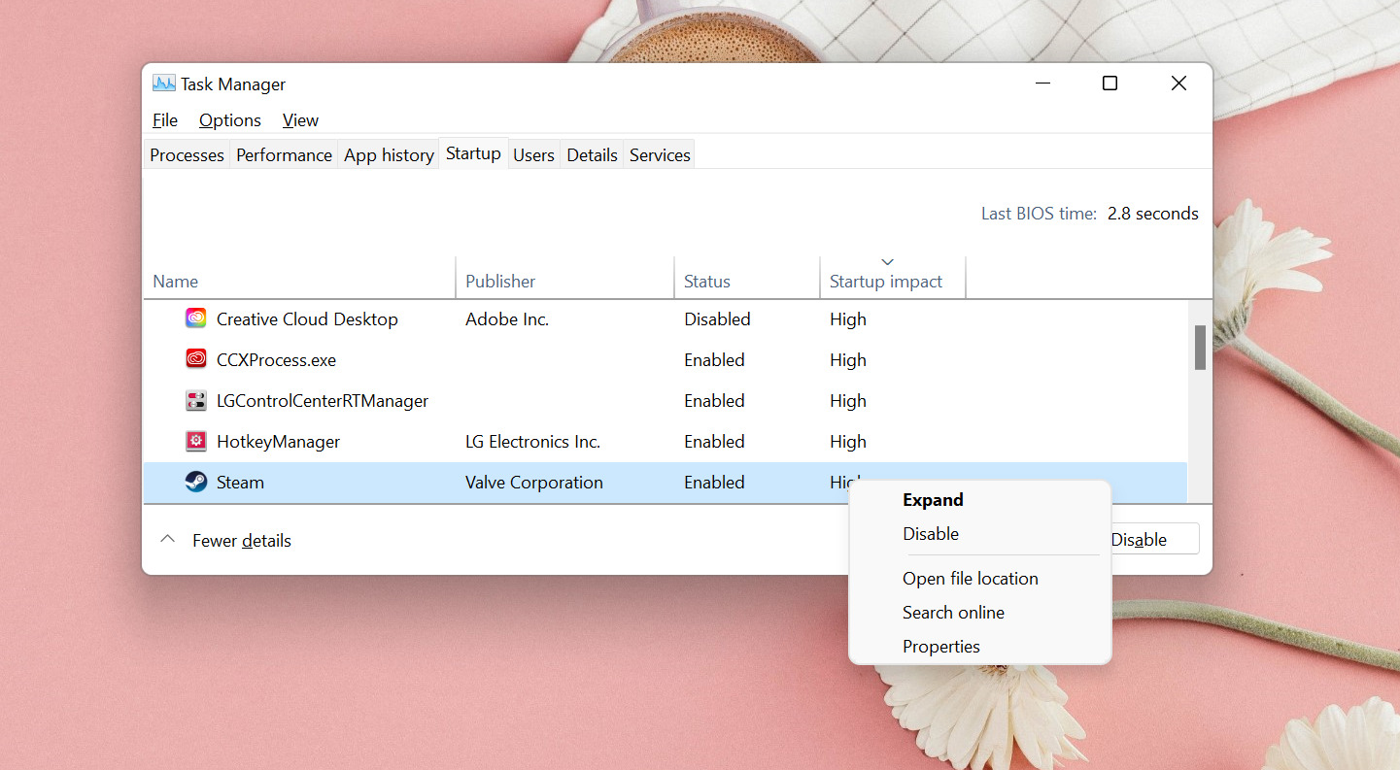
Task: Click the Fewer details collapse chevron
Action: pos(166,539)
